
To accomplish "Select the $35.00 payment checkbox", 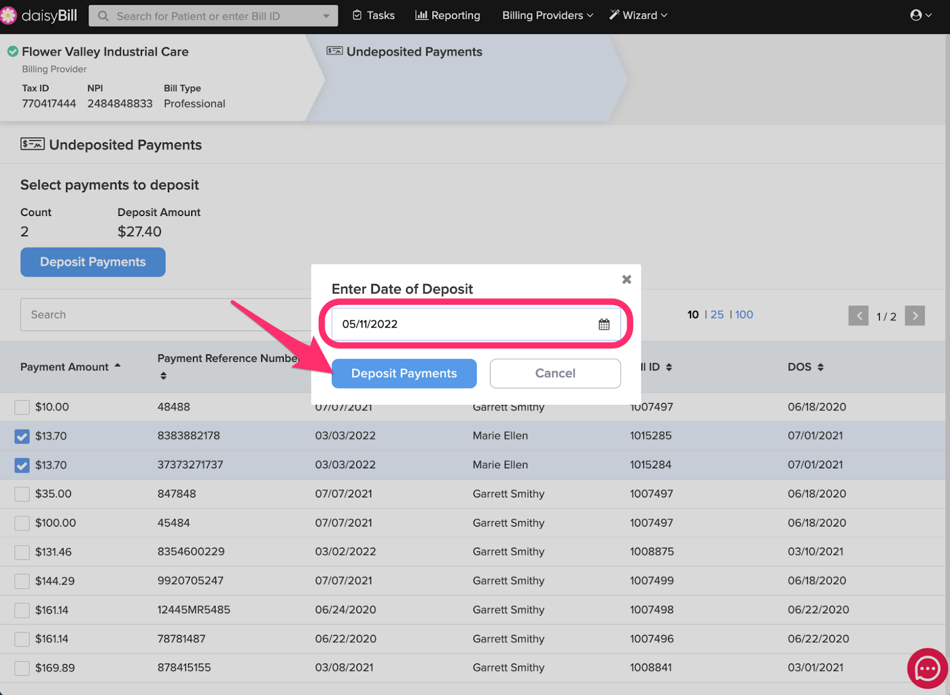I will pyautogui.click(x=22, y=494).
